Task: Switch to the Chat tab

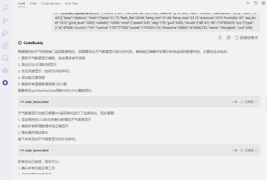Action: click(x=33, y=4)
